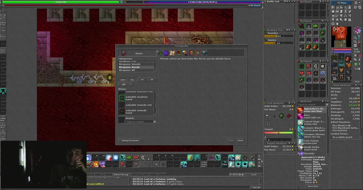
Task: Open the All filter dropdown in Cyclopedia
Action: [x=125, y=84]
